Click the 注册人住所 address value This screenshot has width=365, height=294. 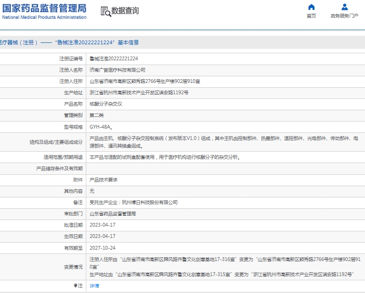(x=145, y=82)
